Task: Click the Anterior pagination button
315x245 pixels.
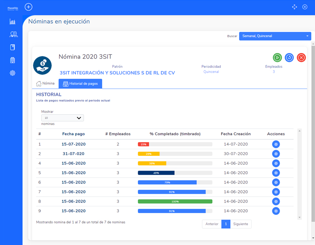Action: tap(212, 224)
